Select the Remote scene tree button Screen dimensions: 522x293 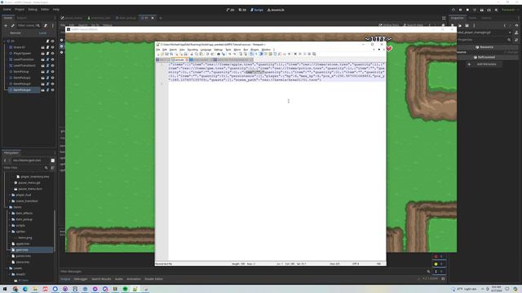15,33
